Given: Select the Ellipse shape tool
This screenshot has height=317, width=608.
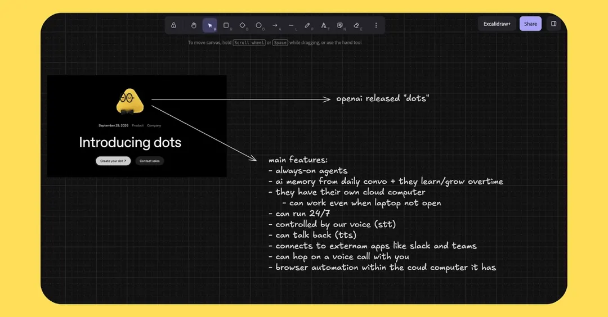Looking at the screenshot, I should pos(258,25).
